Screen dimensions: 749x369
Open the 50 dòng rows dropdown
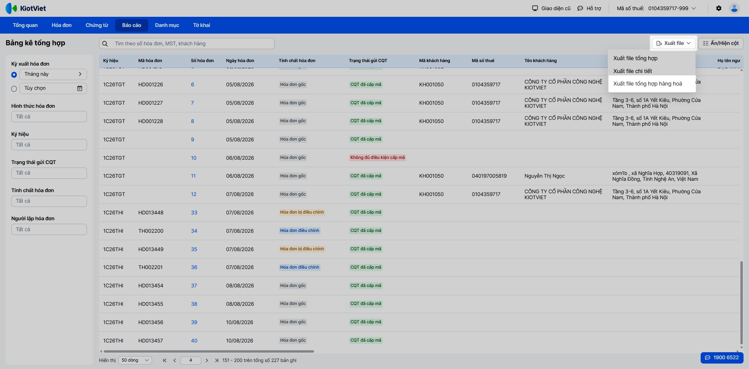135,360
